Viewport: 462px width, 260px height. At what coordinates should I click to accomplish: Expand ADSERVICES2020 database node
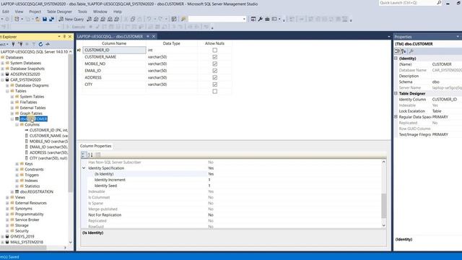pos(2,74)
